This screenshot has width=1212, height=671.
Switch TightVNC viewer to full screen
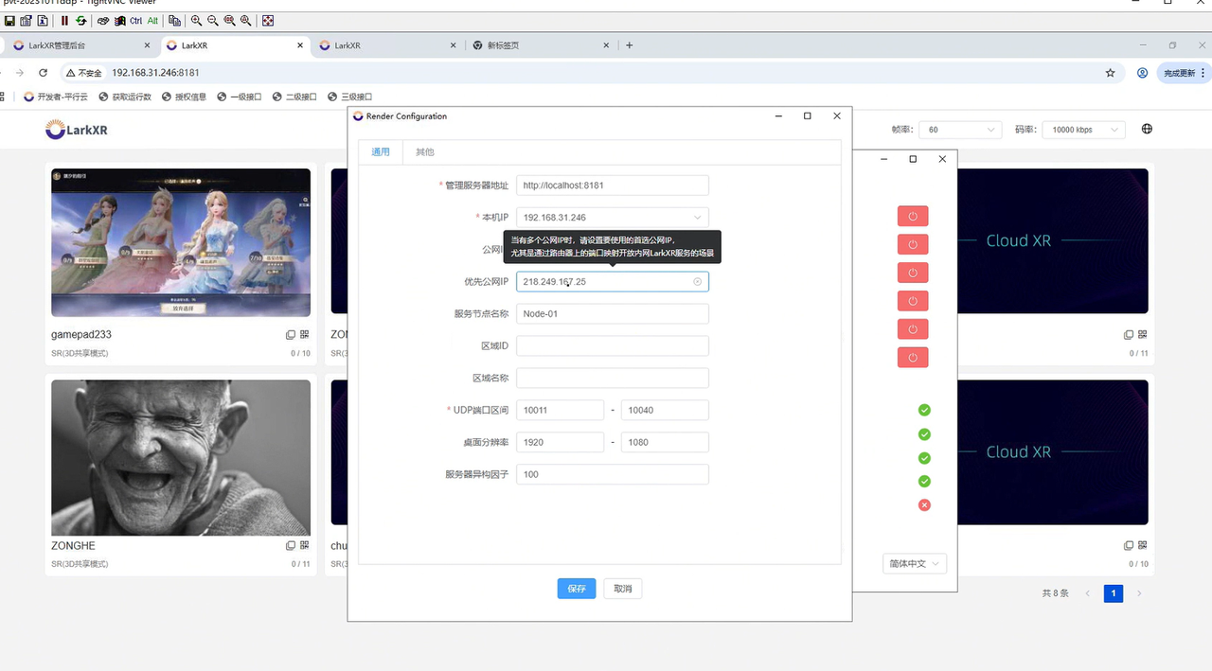(268, 20)
